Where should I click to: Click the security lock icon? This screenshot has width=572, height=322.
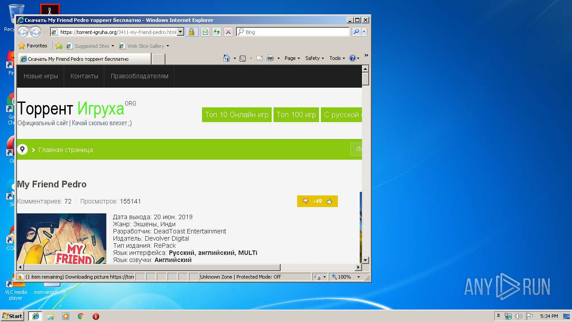coord(191,32)
